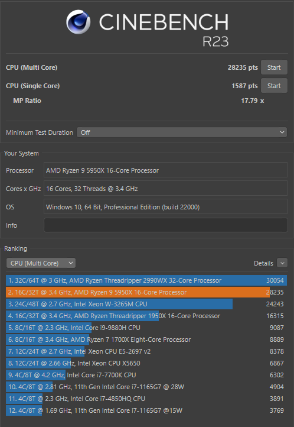Click the CPU (Single Core) label
Viewport: 294px width, 427px height.
pos(33,86)
